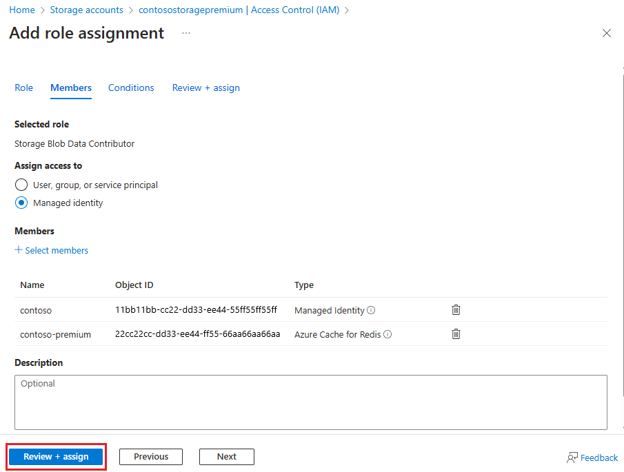The image size is (624, 472).
Task: Close the Add role assignment pane
Action: tap(606, 32)
